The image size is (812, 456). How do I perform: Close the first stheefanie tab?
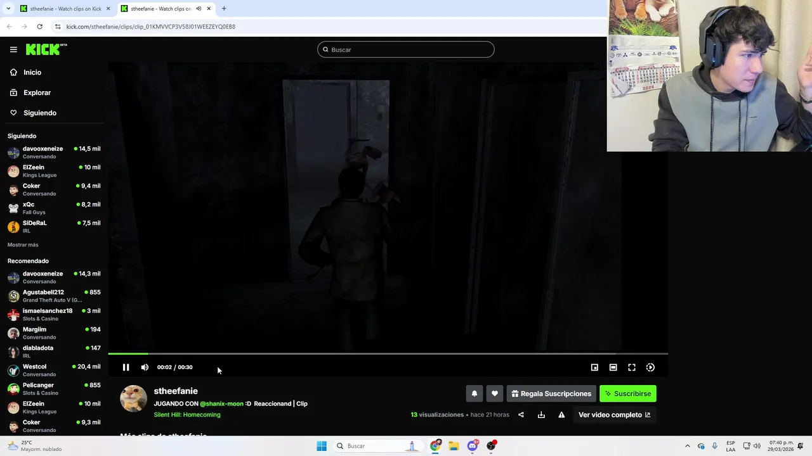point(108,9)
